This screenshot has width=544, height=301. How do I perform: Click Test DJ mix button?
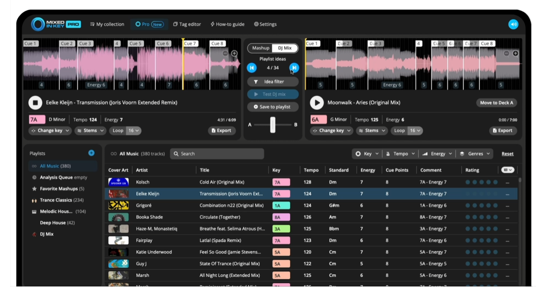[x=273, y=94]
